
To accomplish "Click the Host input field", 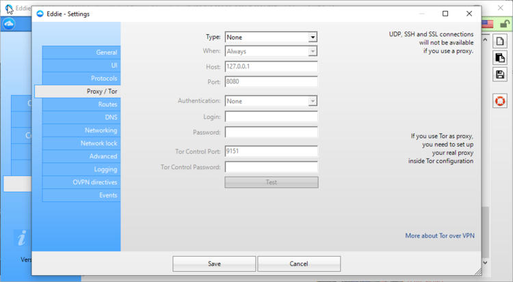I will click(272, 66).
